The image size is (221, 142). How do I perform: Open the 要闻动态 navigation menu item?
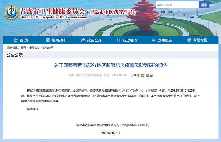tap(59, 40)
